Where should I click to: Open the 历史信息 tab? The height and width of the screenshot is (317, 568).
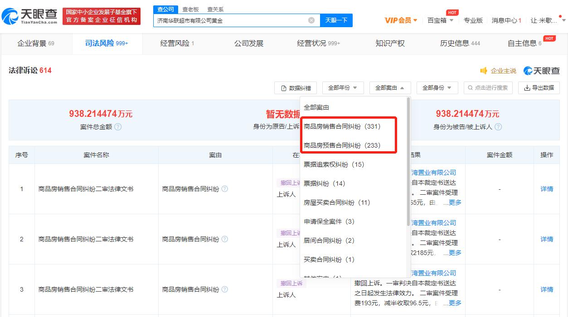[x=460, y=43]
